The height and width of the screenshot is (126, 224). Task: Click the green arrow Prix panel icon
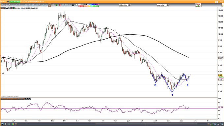pyautogui.click(x=14, y=8)
